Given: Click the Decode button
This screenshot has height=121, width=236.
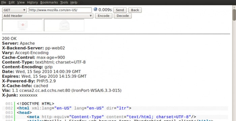Looking at the screenshot, I should 123,16.
